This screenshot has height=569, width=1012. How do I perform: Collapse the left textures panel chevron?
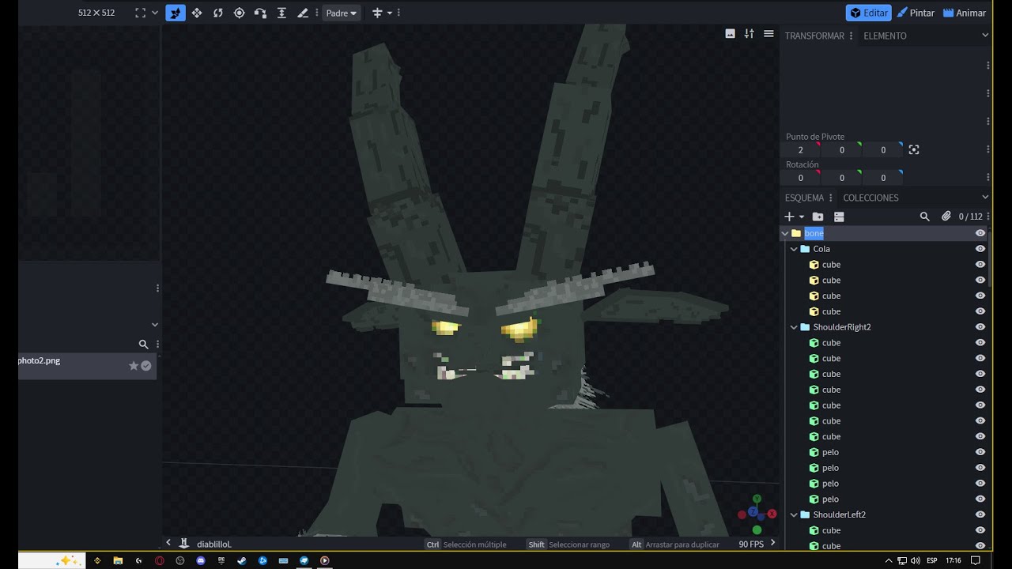click(x=155, y=325)
